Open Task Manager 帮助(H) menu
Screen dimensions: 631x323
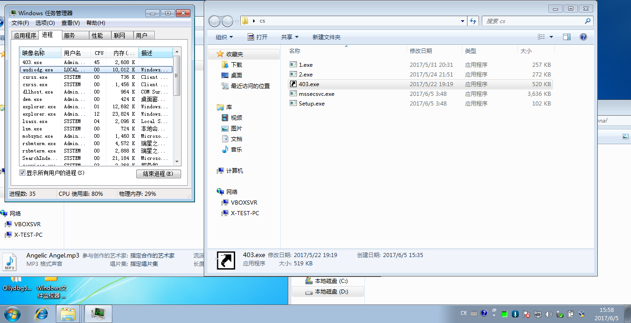pyautogui.click(x=96, y=23)
